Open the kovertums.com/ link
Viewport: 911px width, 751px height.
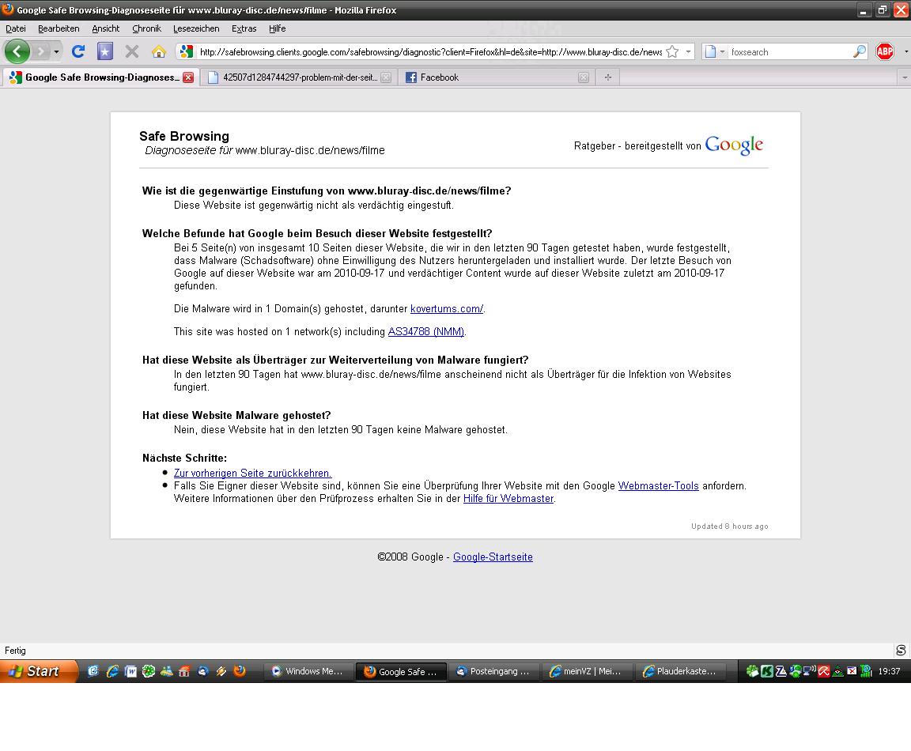(x=446, y=309)
